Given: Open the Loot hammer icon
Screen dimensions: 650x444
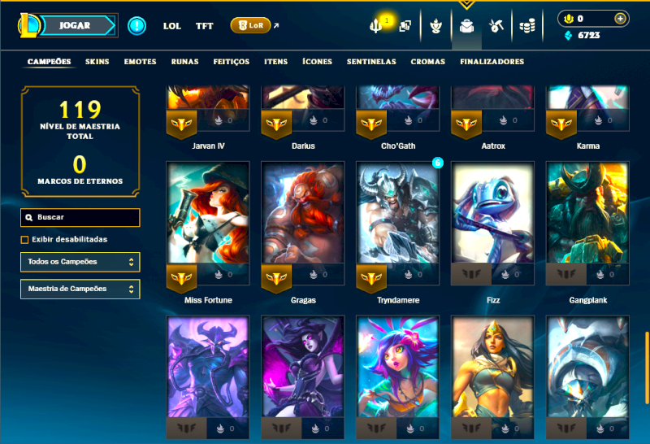Looking at the screenshot, I should click(496, 26).
